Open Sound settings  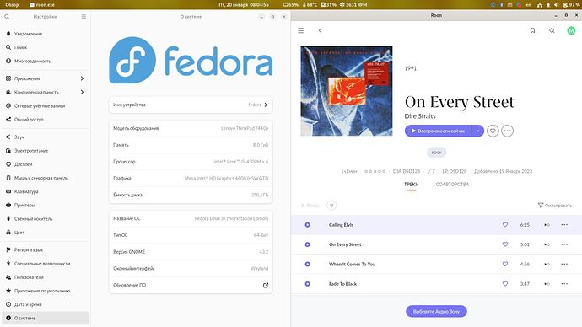tap(46, 137)
